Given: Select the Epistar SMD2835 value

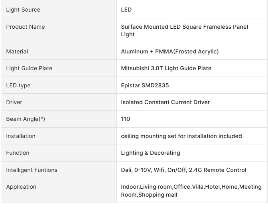Looking at the screenshot, I should (x=145, y=85).
